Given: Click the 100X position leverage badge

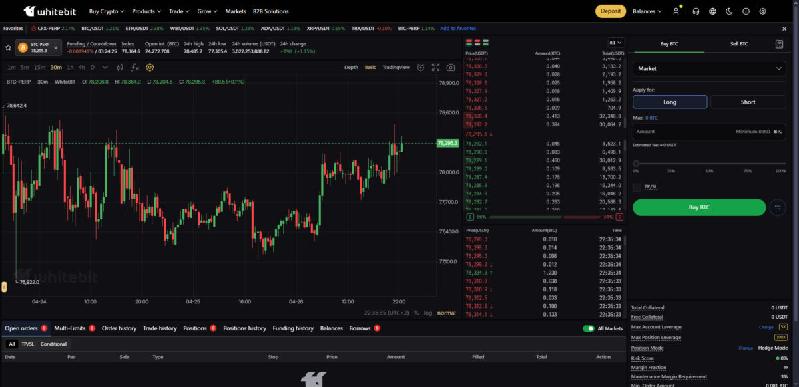Looking at the screenshot, I should (x=782, y=338).
